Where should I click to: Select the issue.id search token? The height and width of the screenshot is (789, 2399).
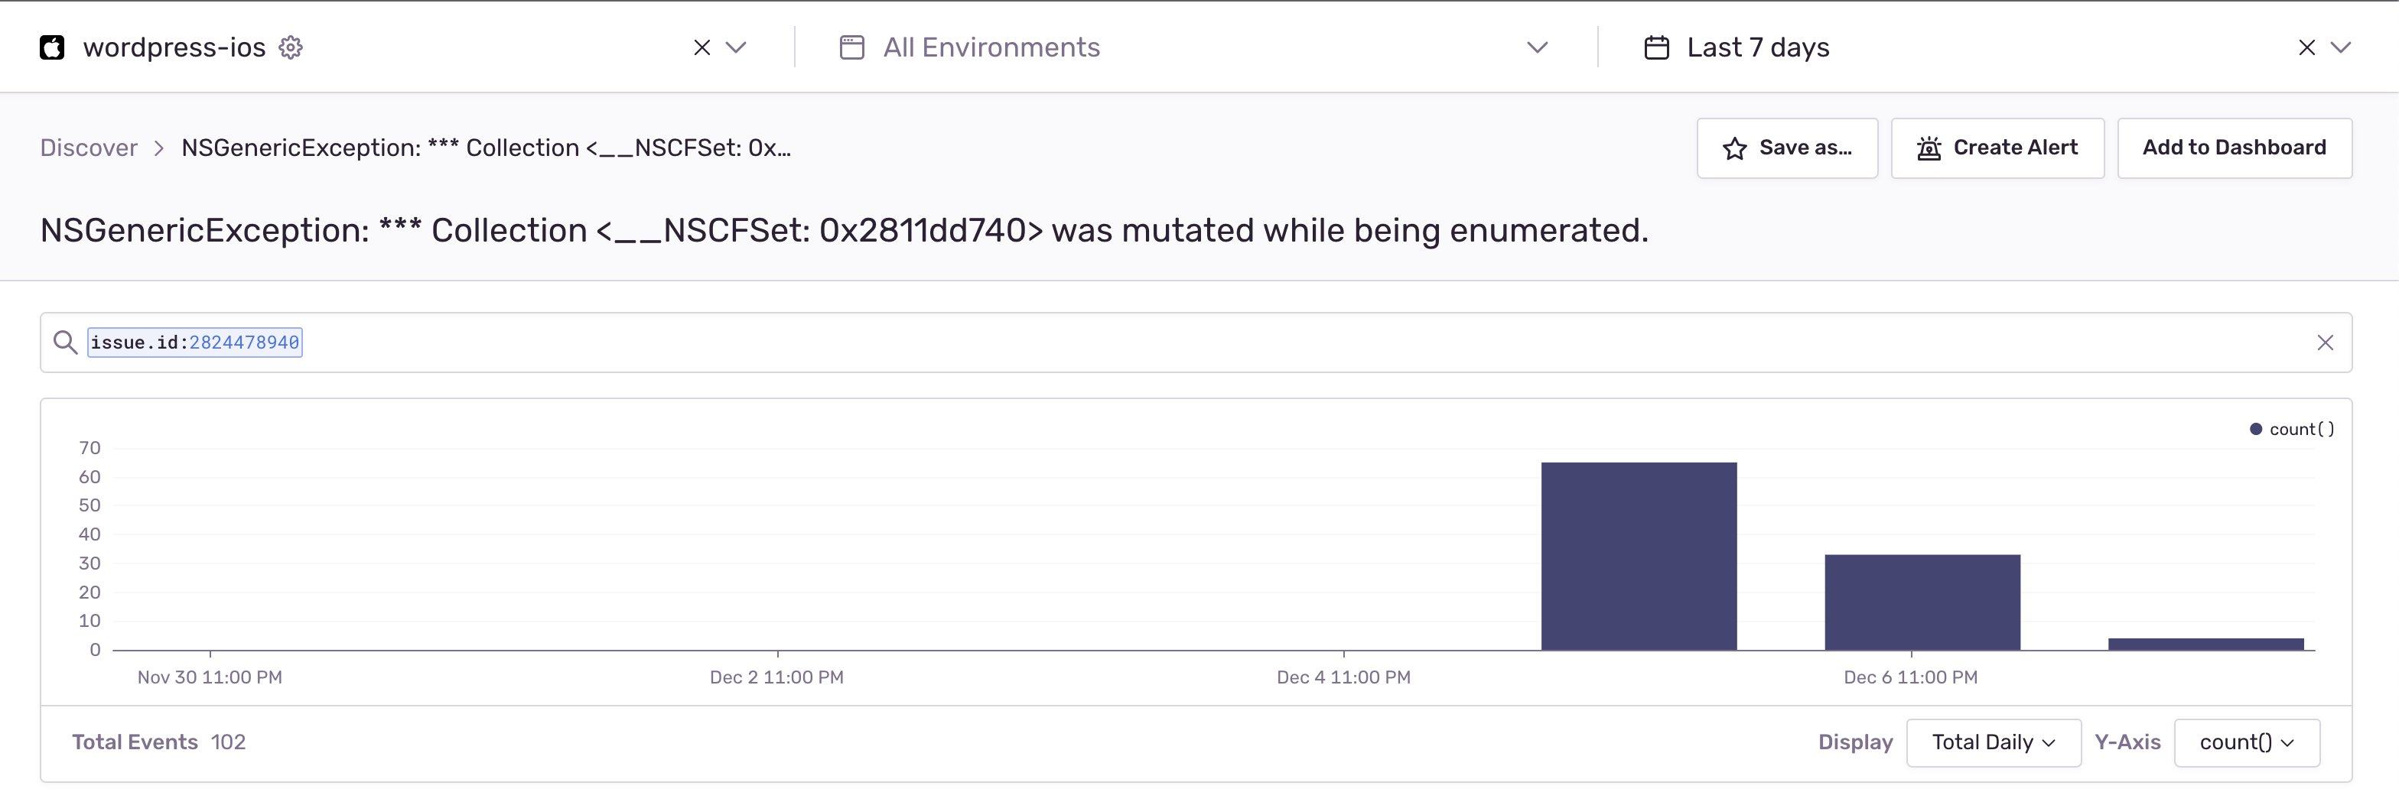194,343
